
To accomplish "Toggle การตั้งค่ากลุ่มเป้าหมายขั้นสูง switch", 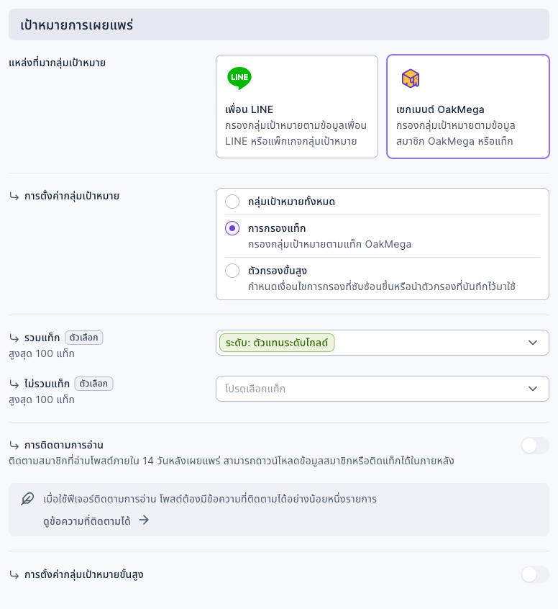I will pyautogui.click(x=535, y=574).
